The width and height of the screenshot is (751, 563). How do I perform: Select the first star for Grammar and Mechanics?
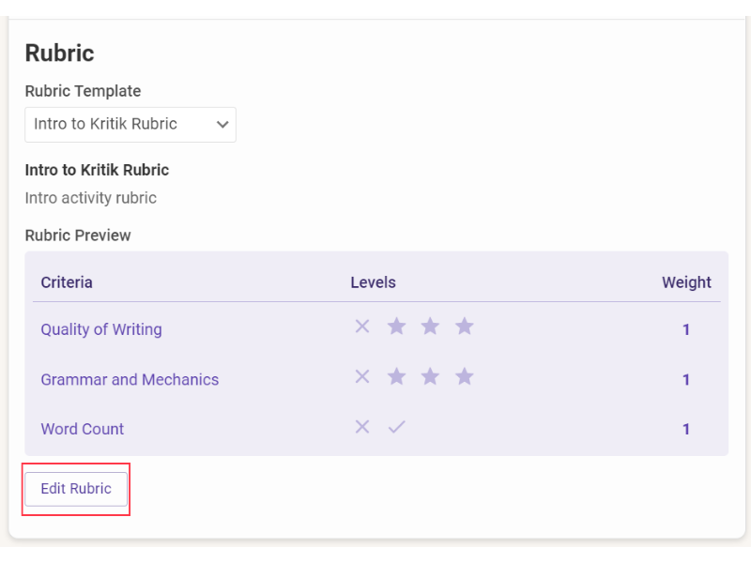coord(396,377)
